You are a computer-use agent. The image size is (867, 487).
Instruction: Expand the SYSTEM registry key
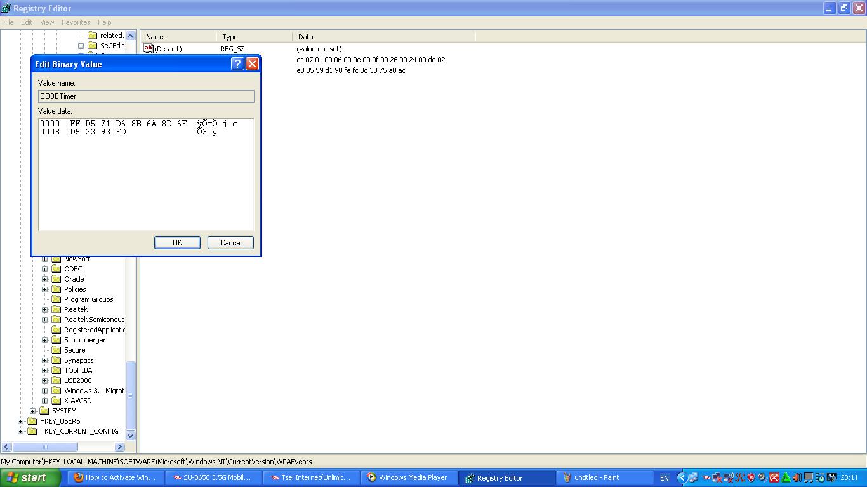[x=32, y=410]
